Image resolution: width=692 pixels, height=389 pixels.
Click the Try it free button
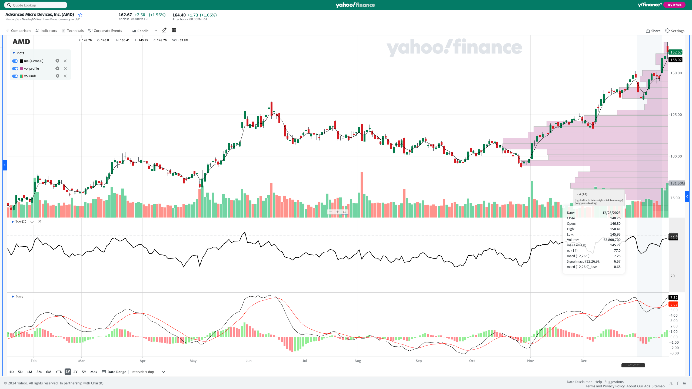674,5
